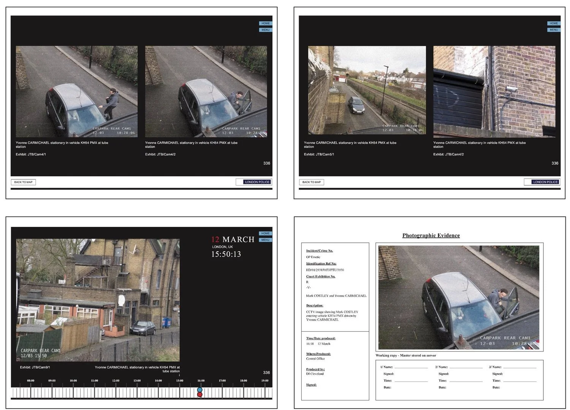
Task: Click Photographic Evidence heading
Action: pyautogui.click(x=431, y=235)
